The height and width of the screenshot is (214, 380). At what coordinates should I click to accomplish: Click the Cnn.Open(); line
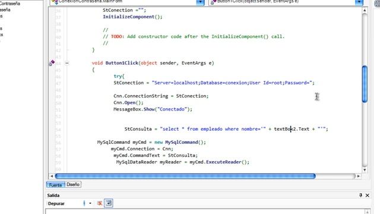pos(128,102)
